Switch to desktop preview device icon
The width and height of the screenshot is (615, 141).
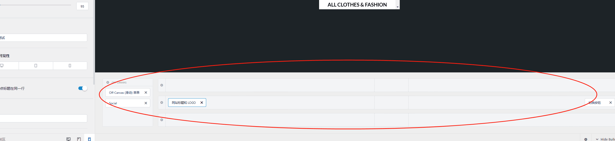pos(68,139)
